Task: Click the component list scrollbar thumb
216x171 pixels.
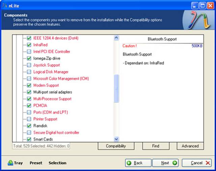Action: (x=116, y=88)
